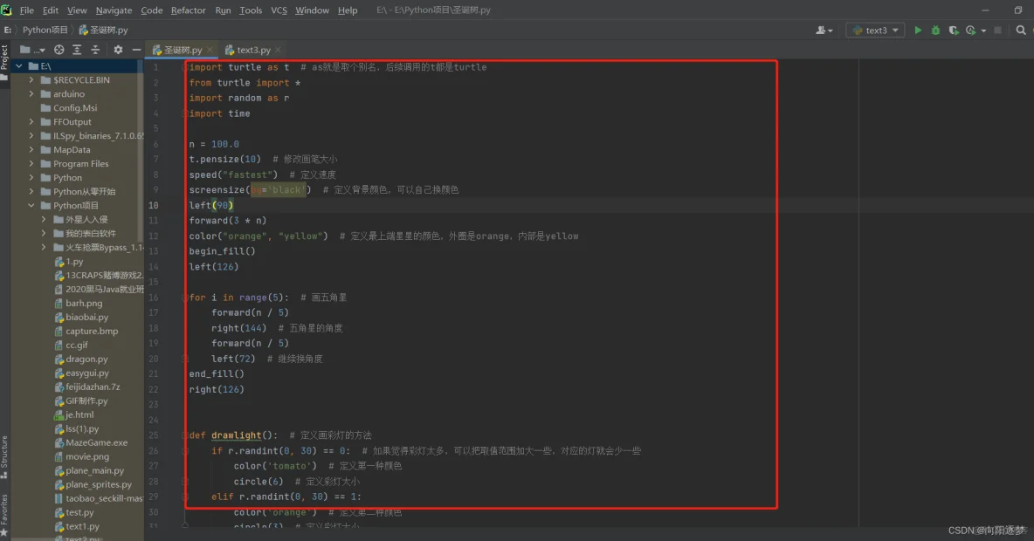
Task: Select dragon.py in the project tree
Action: click(x=80, y=360)
